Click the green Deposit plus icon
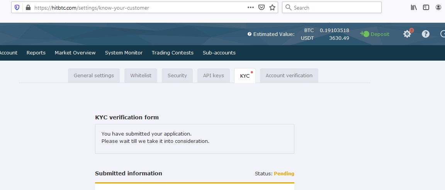This screenshot has height=190, width=445. [365, 34]
